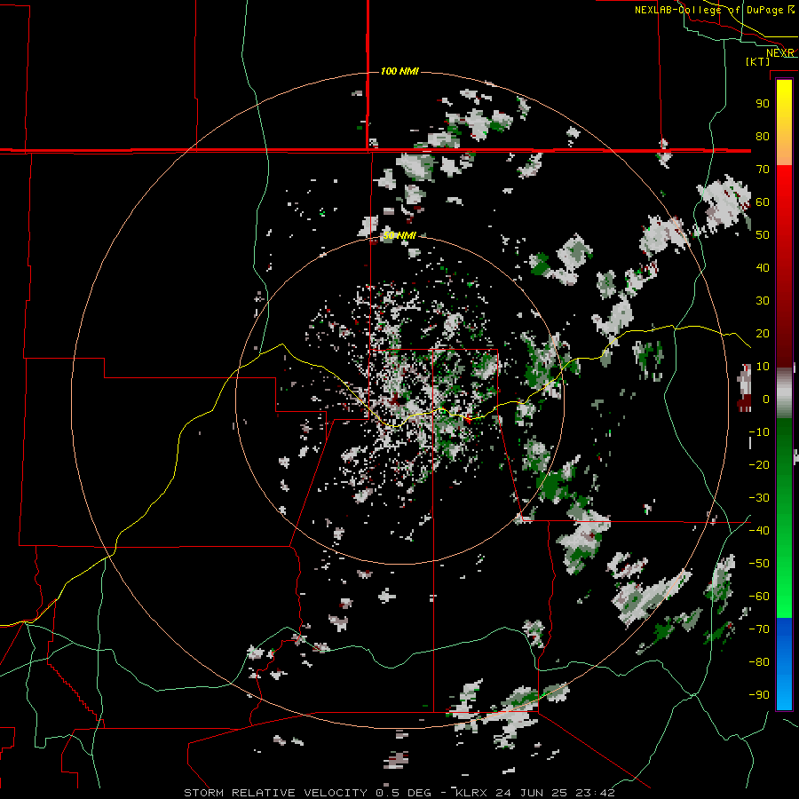Click the Storm Relative Velocity caption text
The width and height of the screenshot is (799, 799).
coord(399,793)
